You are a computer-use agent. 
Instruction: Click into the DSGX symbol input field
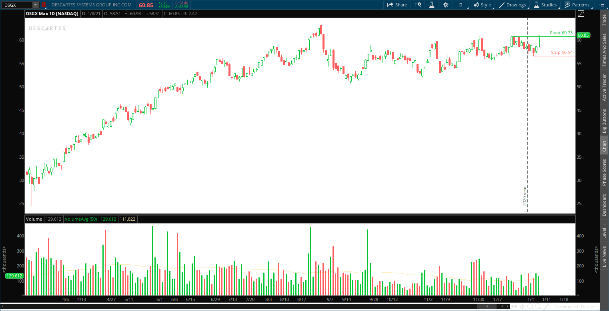(x=17, y=5)
